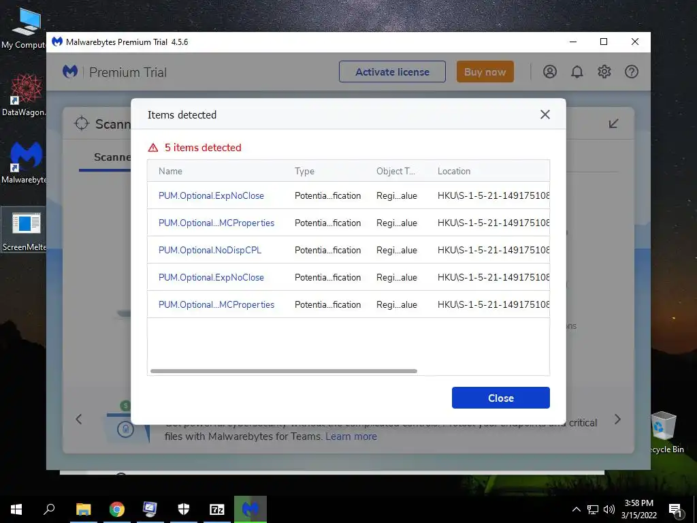Open the My Computer desktop icon
The width and height of the screenshot is (697, 523).
(25, 28)
